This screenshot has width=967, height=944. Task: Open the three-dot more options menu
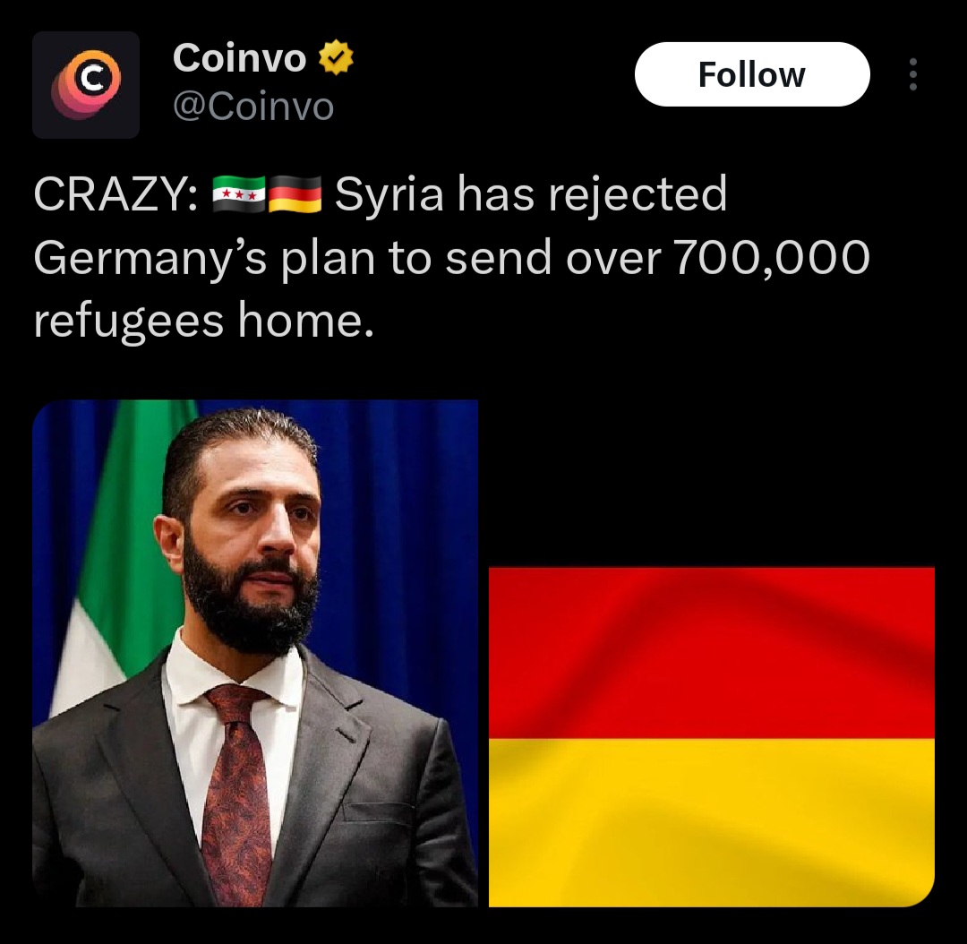pyautogui.click(x=912, y=74)
